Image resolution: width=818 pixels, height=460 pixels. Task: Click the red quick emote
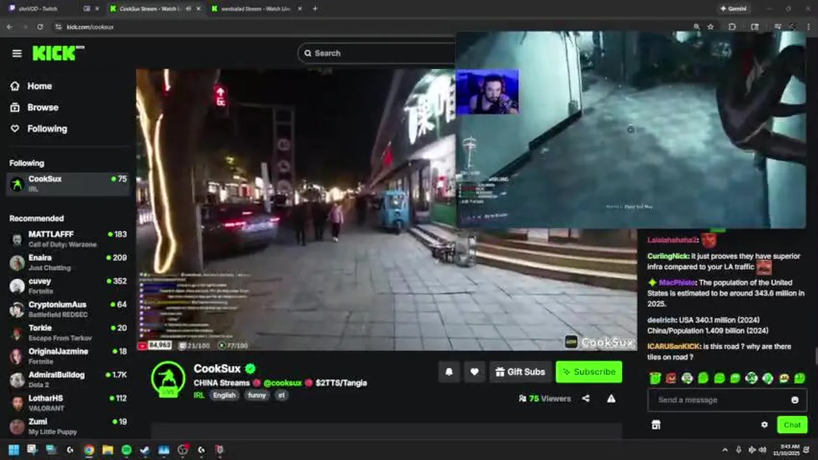tap(671, 378)
